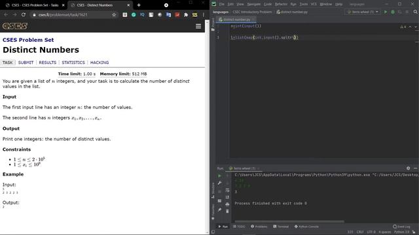This screenshot has height=235, width=419.
Task: Select the distinct number.py editor tab
Action: coord(236,20)
